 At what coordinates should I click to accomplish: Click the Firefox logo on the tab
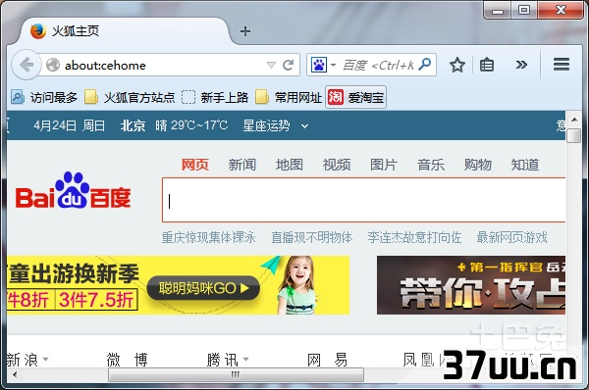[38, 31]
